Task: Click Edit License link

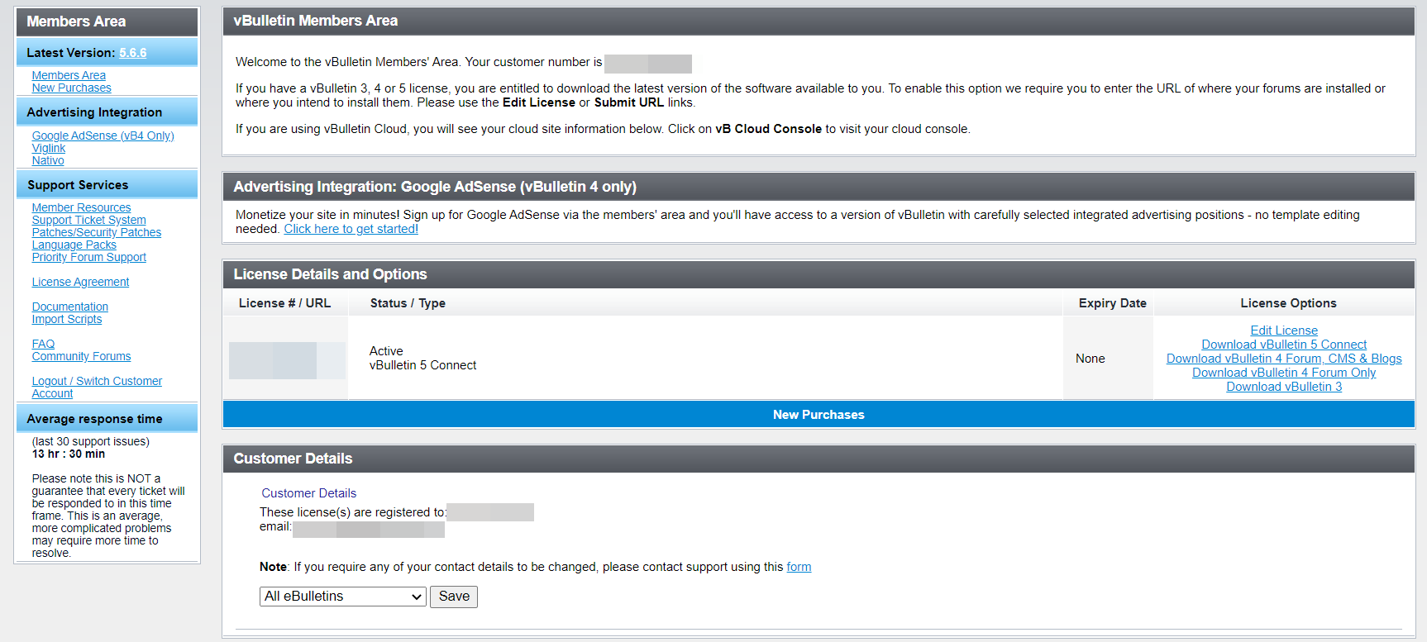Action: click(1284, 331)
